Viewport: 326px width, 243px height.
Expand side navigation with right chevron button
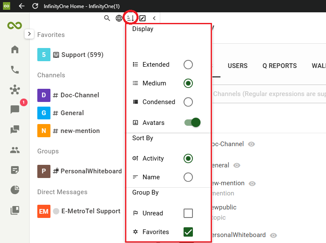29,34
